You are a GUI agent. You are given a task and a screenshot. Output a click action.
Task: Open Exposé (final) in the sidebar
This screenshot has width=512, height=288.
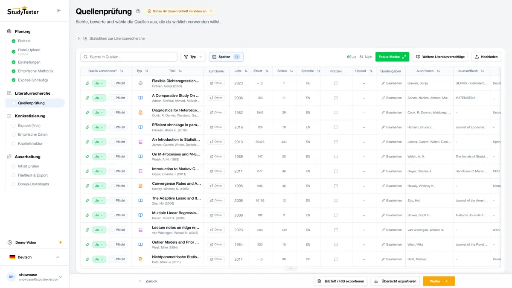point(29,126)
